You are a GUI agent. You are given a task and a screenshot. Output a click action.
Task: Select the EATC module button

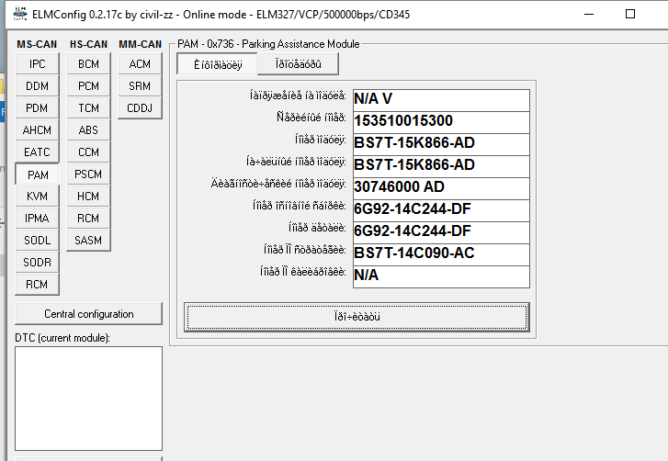(38, 152)
